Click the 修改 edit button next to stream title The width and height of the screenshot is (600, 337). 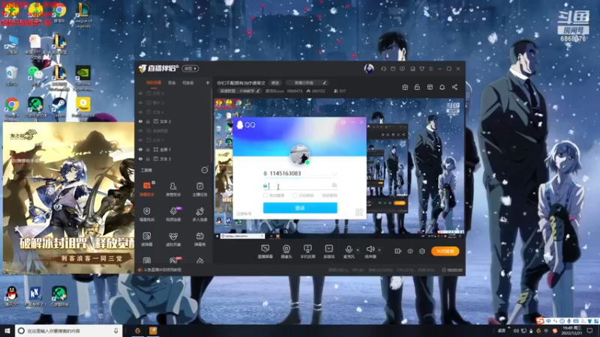275,83
